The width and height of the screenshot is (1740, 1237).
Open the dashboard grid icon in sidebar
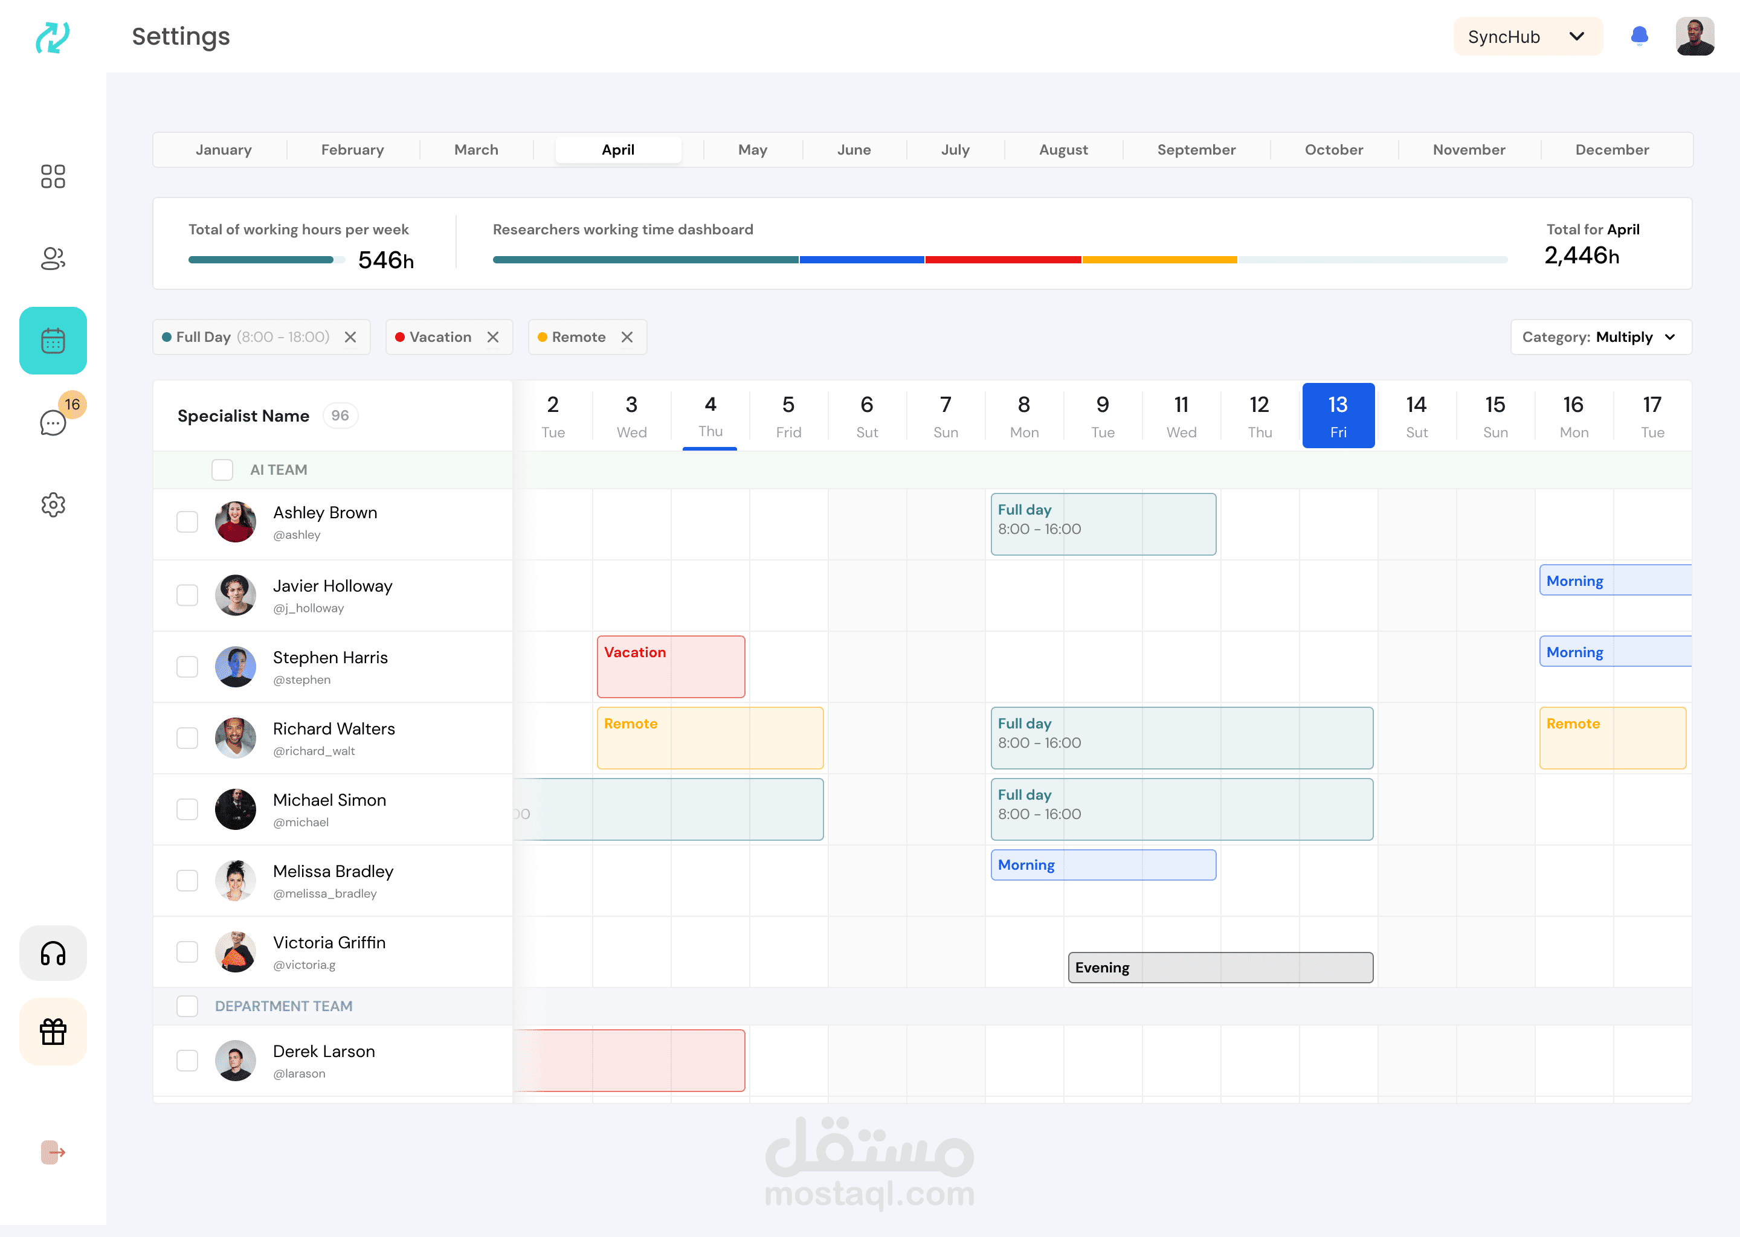(x=53, y=177)
